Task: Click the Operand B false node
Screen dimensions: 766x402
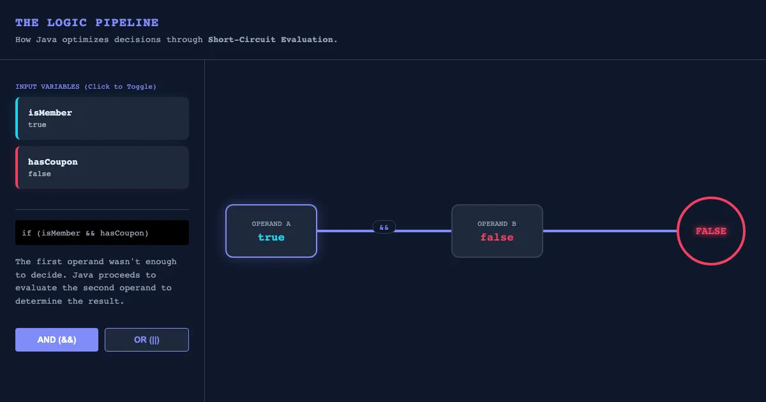Action: 497,231
